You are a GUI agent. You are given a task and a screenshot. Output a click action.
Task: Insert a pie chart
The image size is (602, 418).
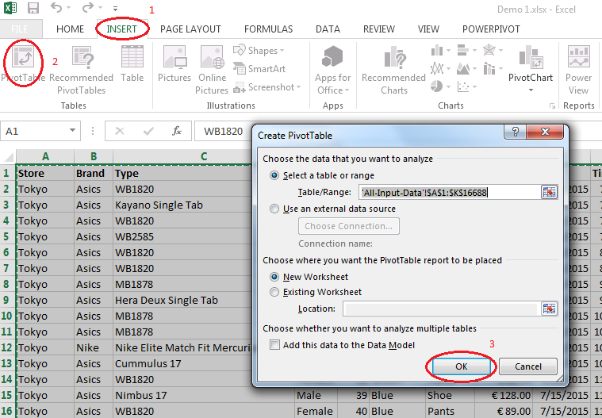440,86
